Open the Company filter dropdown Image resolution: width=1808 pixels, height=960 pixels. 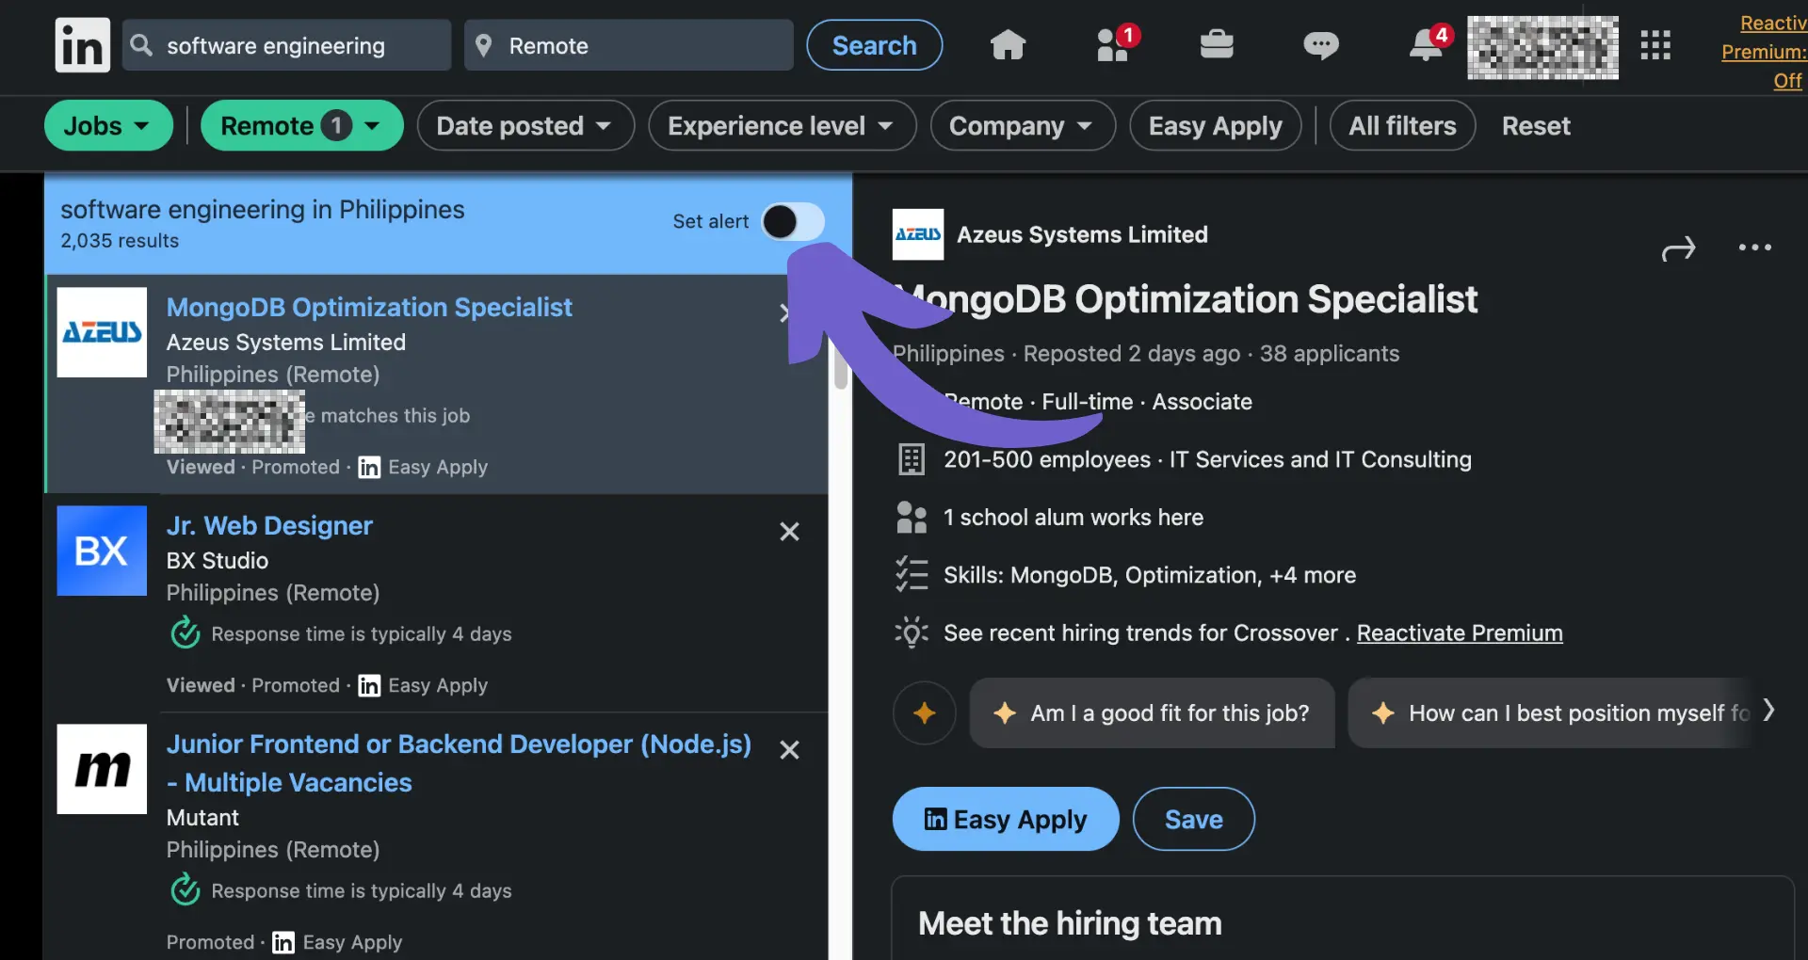point(1023,126)
